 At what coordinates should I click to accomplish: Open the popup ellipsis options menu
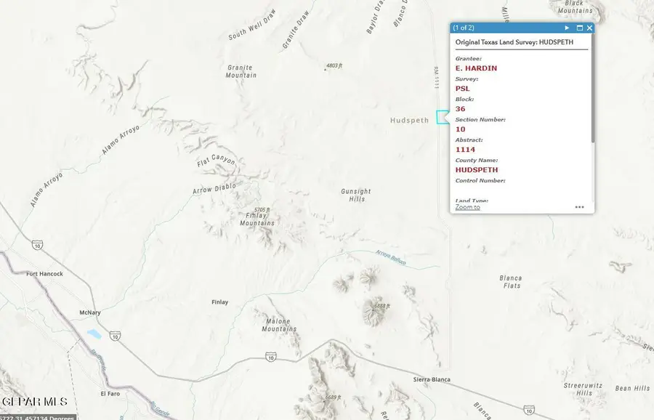(579, 206)
